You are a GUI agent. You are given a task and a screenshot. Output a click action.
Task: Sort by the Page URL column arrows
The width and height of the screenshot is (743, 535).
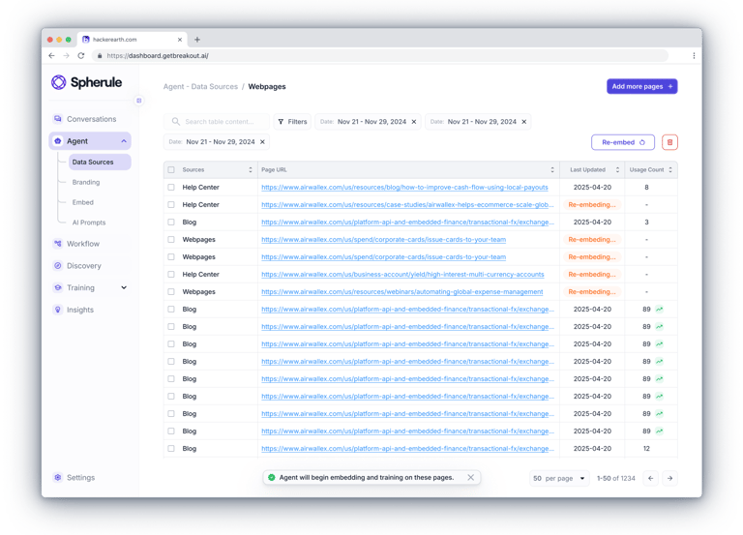(x=552, y=169)
